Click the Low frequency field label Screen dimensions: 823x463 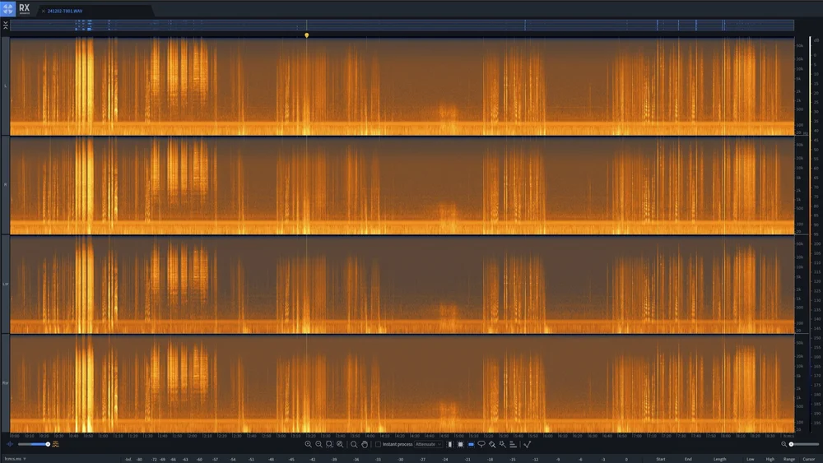750,459
